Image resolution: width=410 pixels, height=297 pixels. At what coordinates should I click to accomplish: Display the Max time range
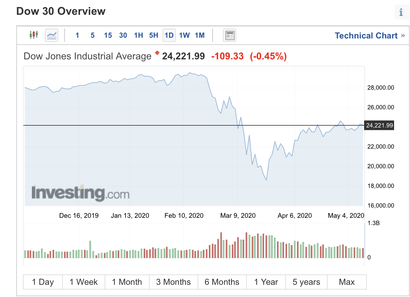point(347,282)
